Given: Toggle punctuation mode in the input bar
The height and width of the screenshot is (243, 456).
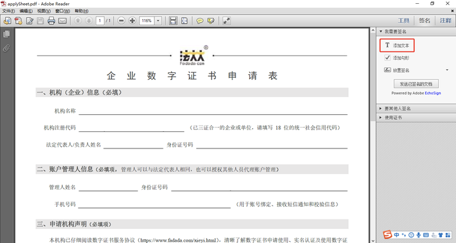Looking at the screenshot, I should click(403, 235).
